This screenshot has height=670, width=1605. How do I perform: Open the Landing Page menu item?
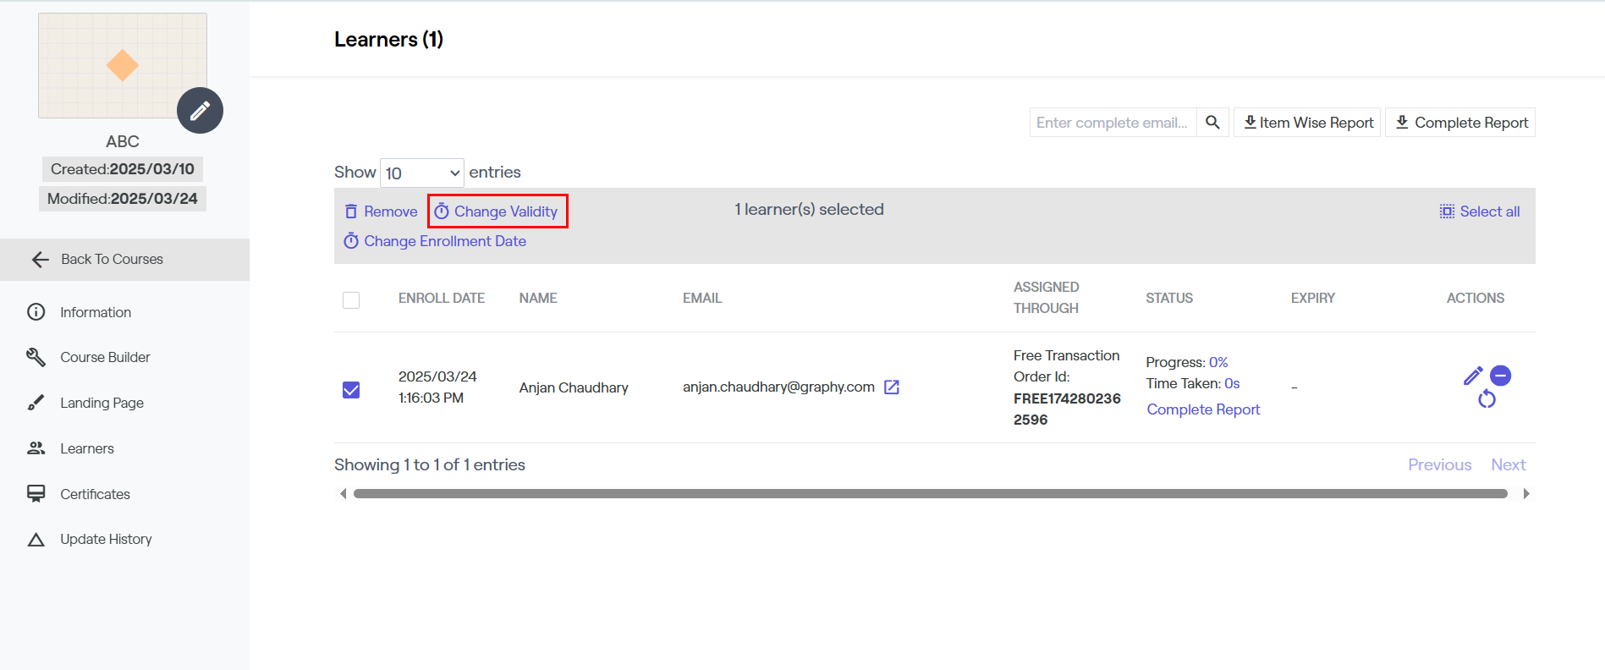102,403
